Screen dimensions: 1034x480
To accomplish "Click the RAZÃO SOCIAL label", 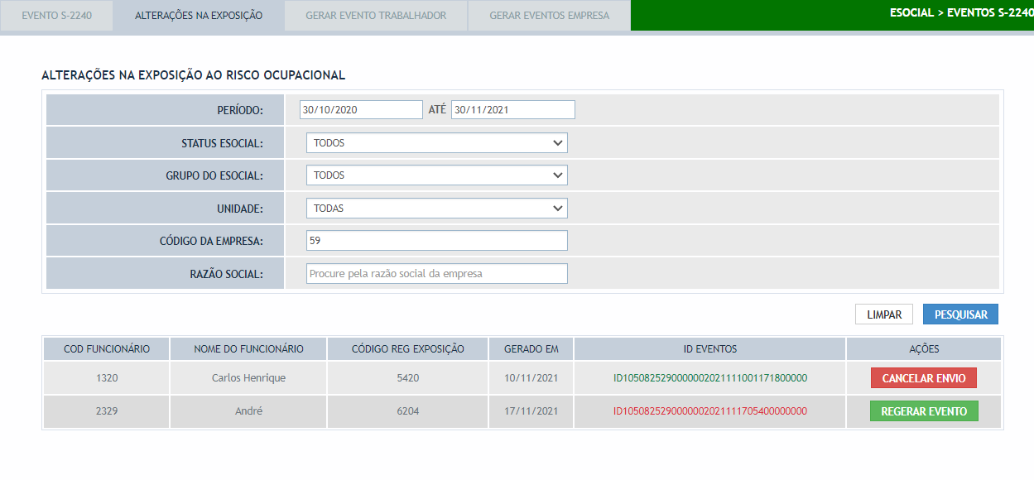I will click(x=226, y=274).
